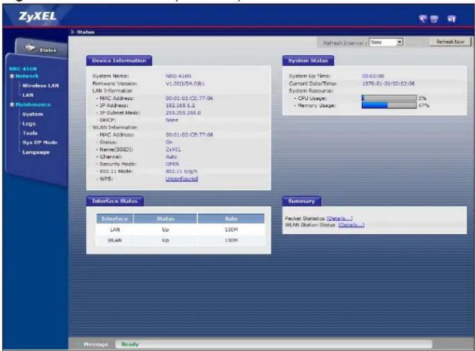
Task: Click the WLAN row in interface table
Action: [180, 240]
